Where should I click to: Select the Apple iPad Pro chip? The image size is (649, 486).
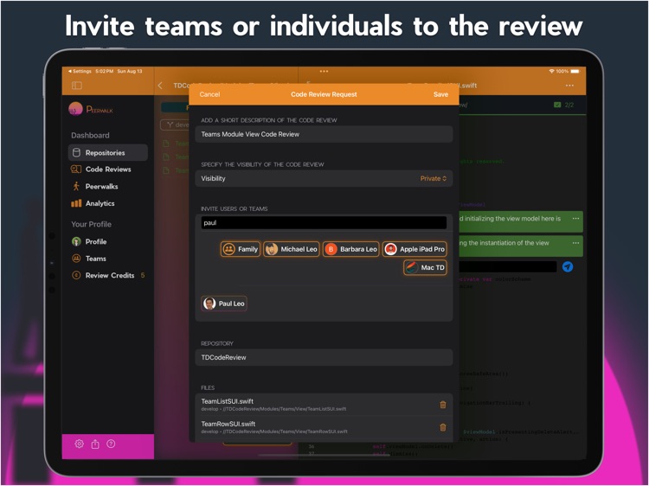414,249
